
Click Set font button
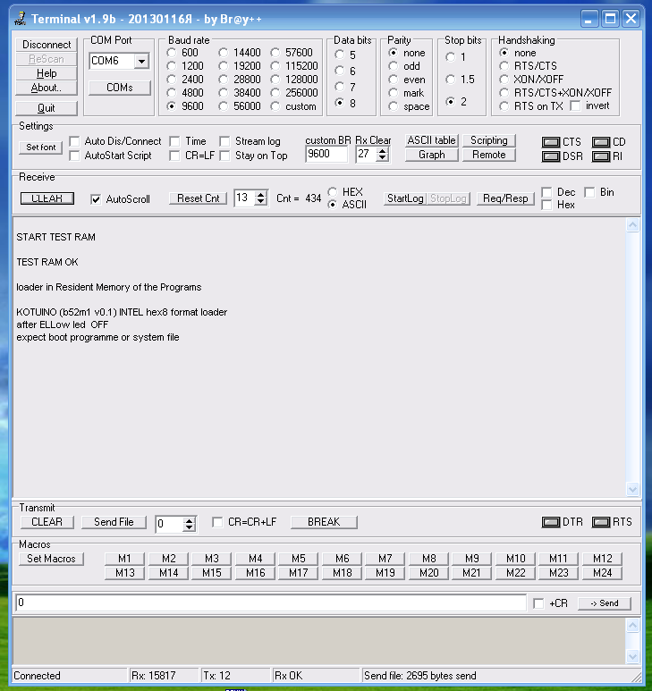[x=40, y=147]
